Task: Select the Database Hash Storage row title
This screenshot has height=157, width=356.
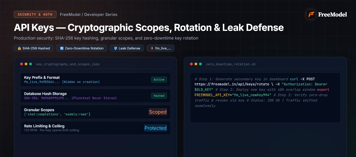Action: coord(45,94)
